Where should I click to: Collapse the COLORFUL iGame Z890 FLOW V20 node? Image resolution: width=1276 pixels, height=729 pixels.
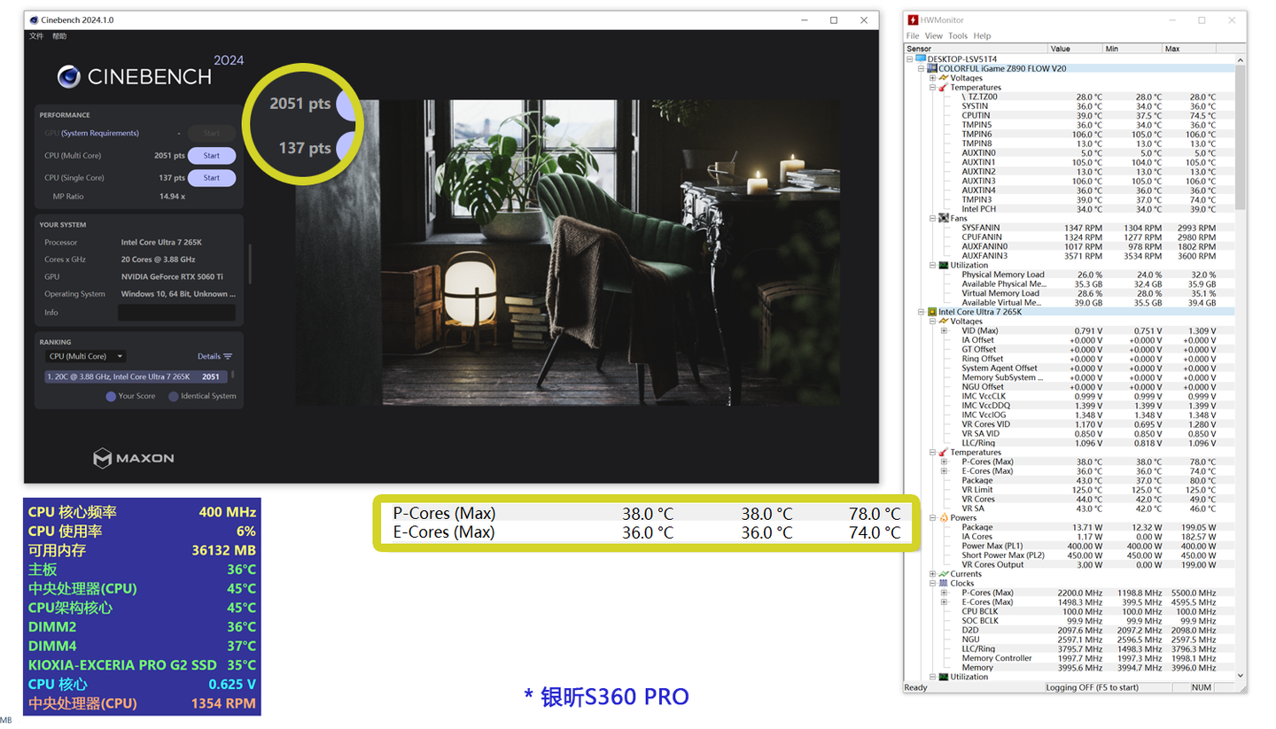pyautogui.click(x=922, y=68)
